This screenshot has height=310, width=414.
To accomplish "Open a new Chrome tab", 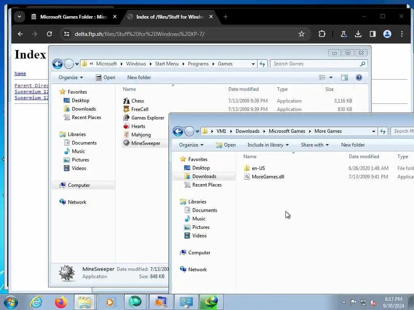I will [225, 17].
